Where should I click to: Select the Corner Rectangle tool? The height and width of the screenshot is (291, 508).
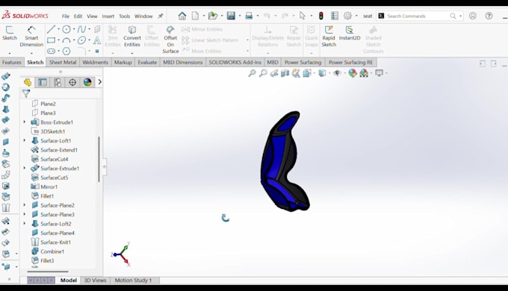[51, 40]
